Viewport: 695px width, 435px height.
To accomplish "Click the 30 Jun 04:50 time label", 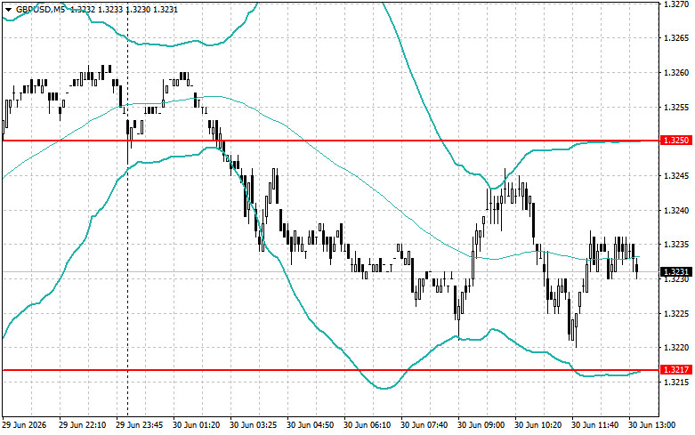I will pyautogui.click(x=311, y=425).
